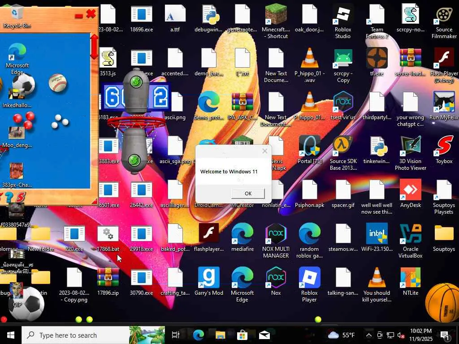
Task: Open the 3D Vision Photo Viewer shortcut
Action: click(x=411, y=153)
